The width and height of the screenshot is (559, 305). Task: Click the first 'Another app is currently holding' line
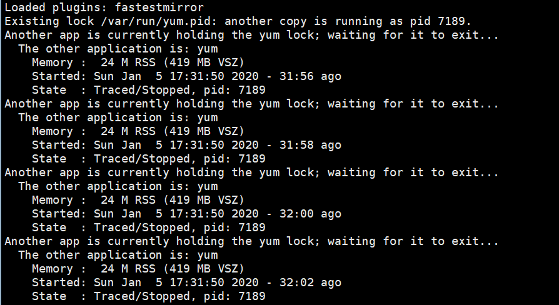click(x=251, y=35)
